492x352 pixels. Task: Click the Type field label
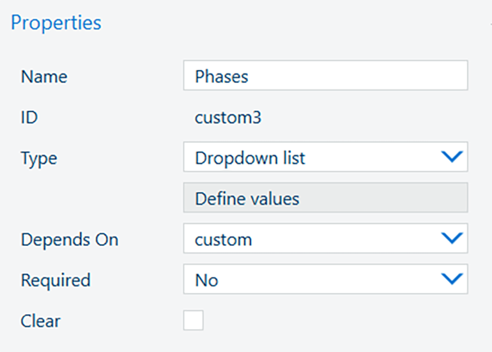[x=38, y=158]
